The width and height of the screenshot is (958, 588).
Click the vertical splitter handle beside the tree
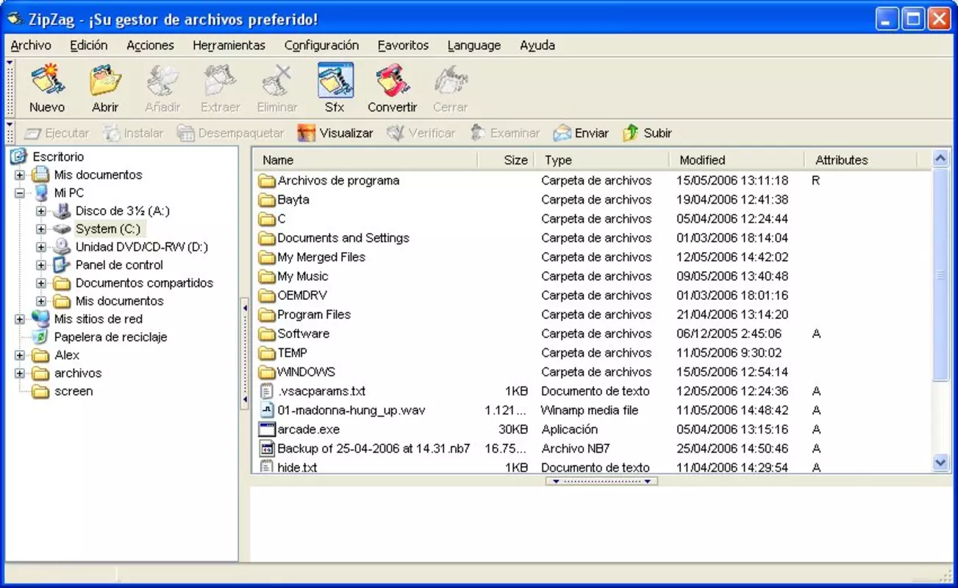pyautogui.click(x=245, y=354)
